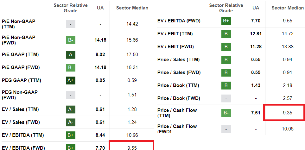This screenshot has height=150, width=305.
Task: Click the B- grade badge for Price / Cash Flow (TTM)
Action: point(226,113)
